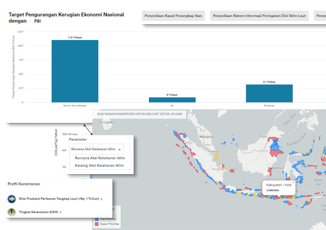Close the Kabupaten / Kota SUMBAWA popup
This screenshot has width=326, height=230.
[x=293, y=183]
